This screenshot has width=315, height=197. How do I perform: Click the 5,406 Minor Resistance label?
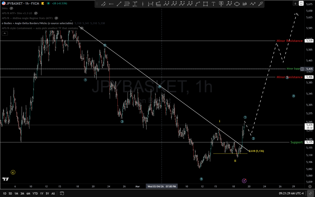(289, 77)
